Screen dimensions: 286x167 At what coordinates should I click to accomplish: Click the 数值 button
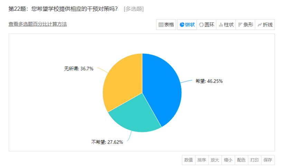[189, 160]
